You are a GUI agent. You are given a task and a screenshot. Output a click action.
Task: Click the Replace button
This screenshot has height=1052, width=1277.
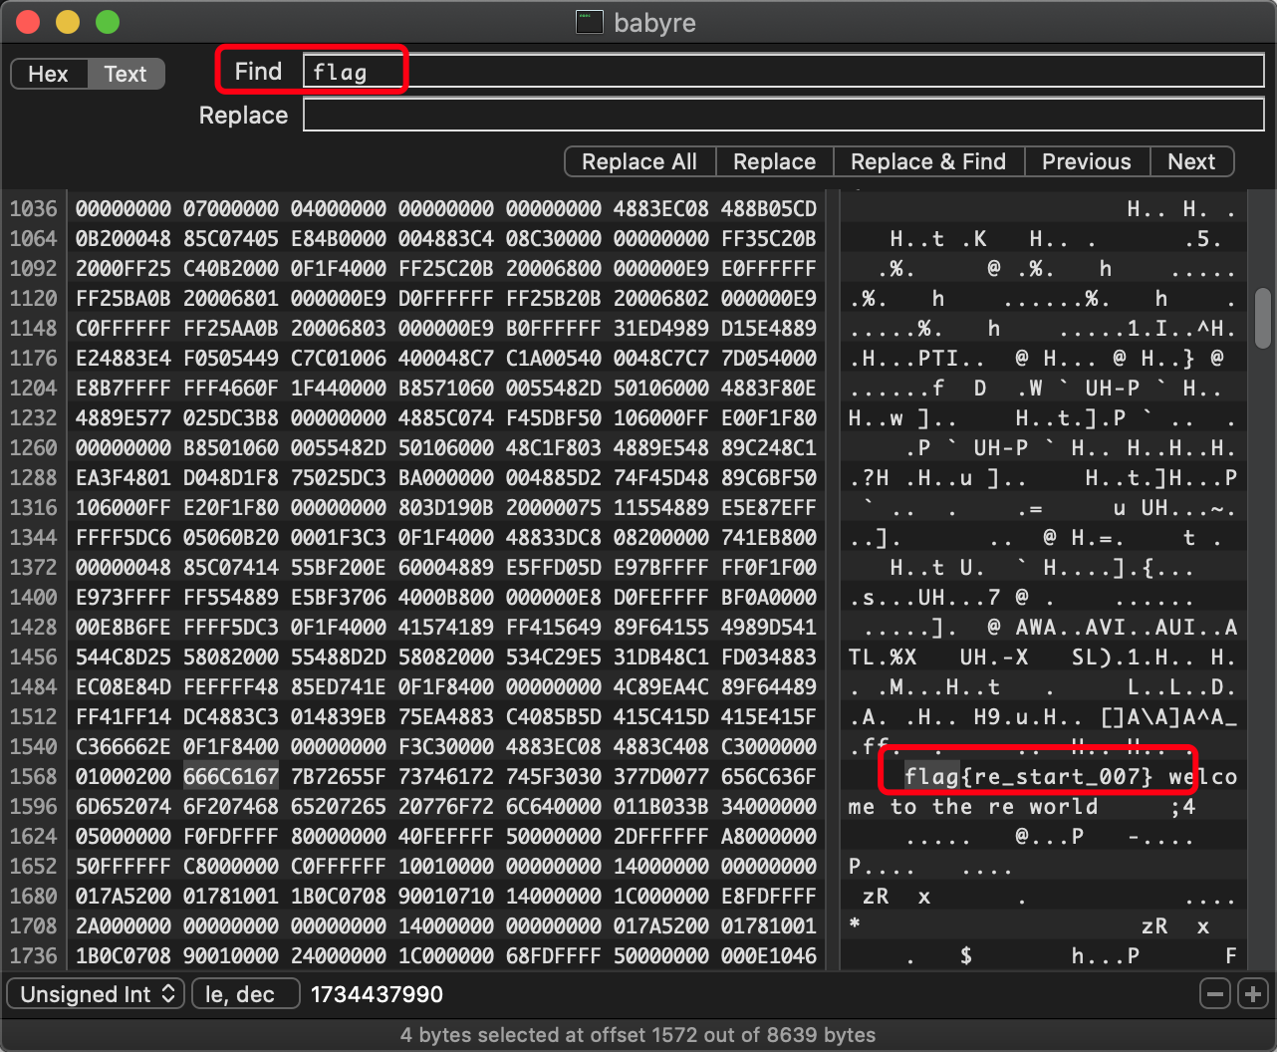774,161
